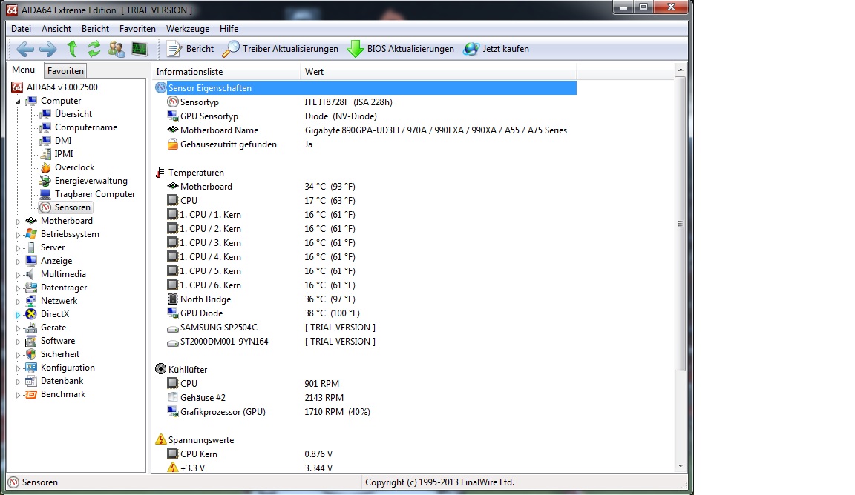Click the Datenbank icon in tree

tap(31, 381)
